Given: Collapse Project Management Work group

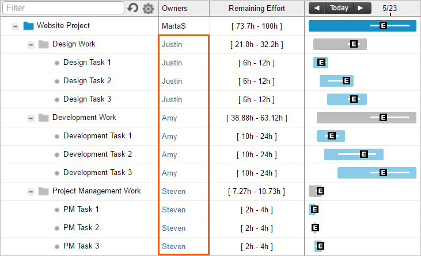Looking at the screenshot, I should pos(31,191).
